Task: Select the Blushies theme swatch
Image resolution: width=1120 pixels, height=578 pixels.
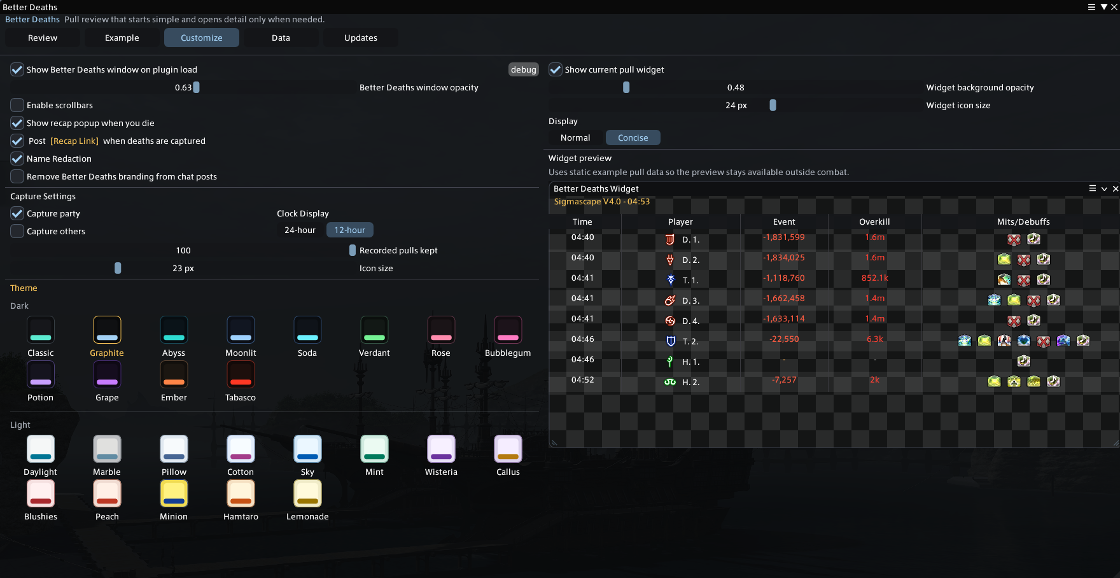Action: pos(41,493)
